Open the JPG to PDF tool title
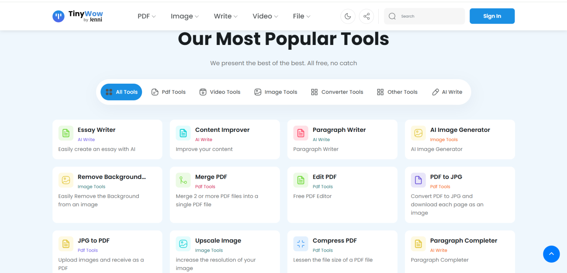 click(93, 241)
